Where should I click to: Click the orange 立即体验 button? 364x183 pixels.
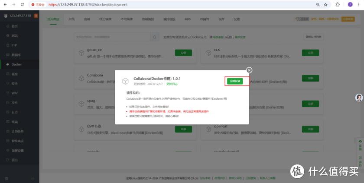pos(348,19)
